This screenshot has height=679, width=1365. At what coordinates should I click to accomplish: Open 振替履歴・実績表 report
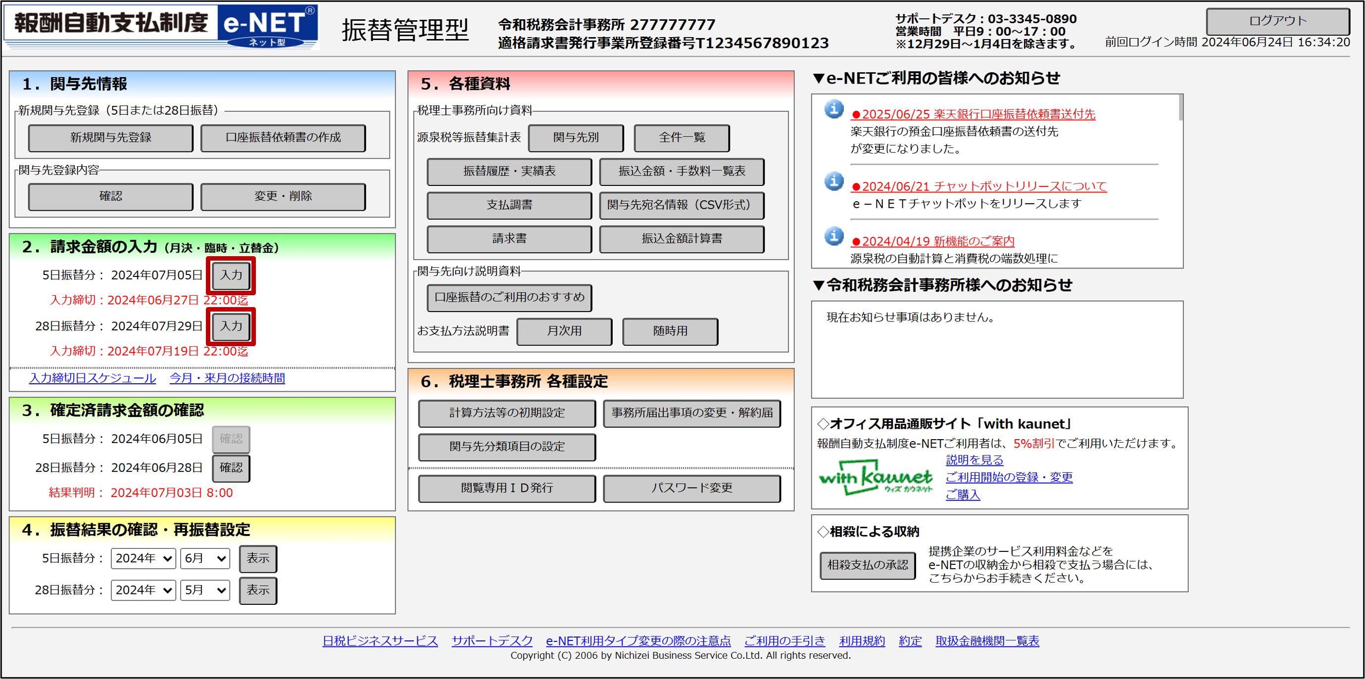pyautogui.click(x=509, y=171)
